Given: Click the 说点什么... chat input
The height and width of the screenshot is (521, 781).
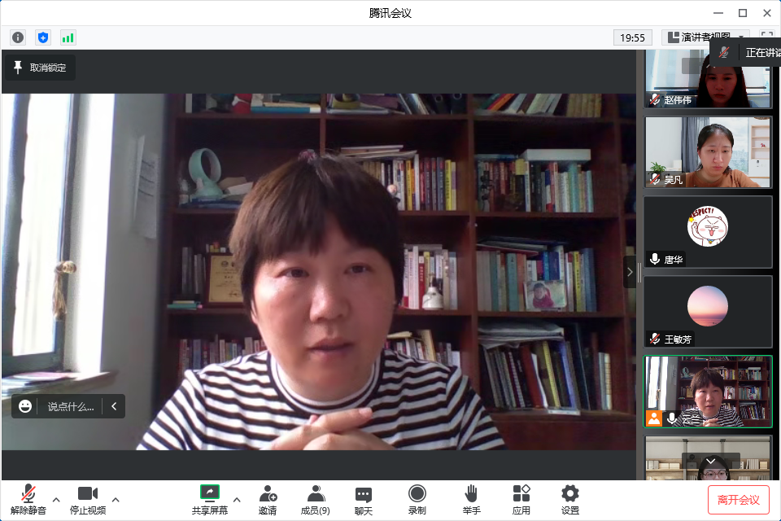Looking at the screenshot, I should click(70, 406).
